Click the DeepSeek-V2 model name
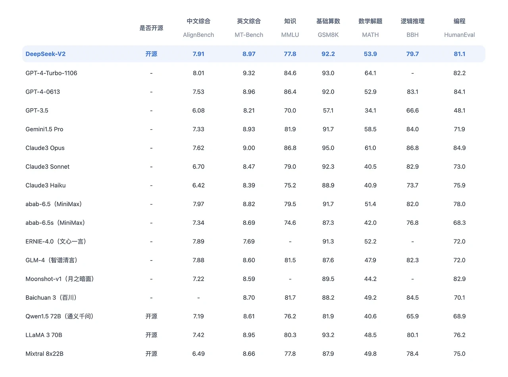 [45, 54]
